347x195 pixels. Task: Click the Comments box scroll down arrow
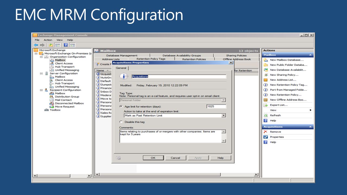tap(224, 141)
